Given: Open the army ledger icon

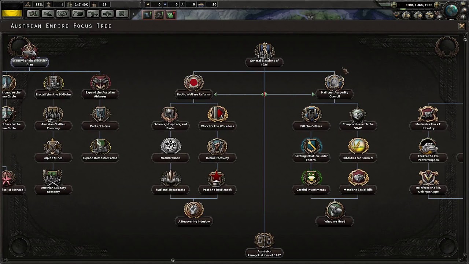Looking at the screenshot, I should tap(407, 15).
